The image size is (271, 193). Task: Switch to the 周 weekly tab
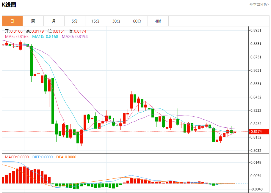[33, 21]
